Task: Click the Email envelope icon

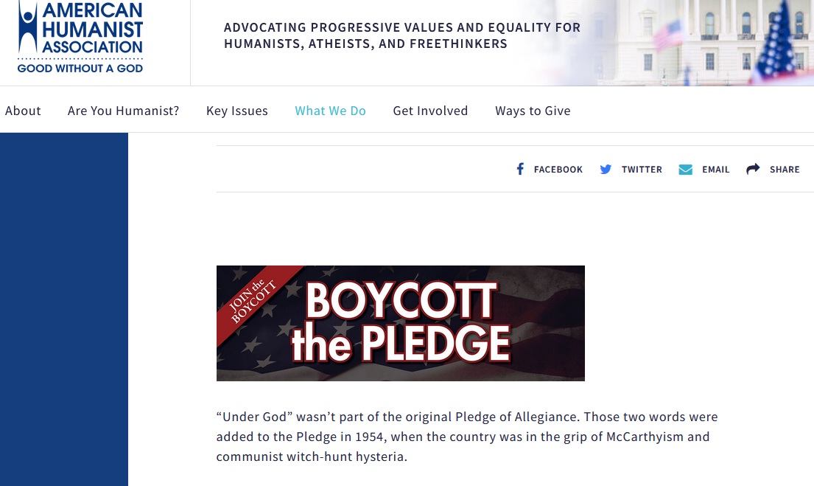Action: (x=686, y=170)
